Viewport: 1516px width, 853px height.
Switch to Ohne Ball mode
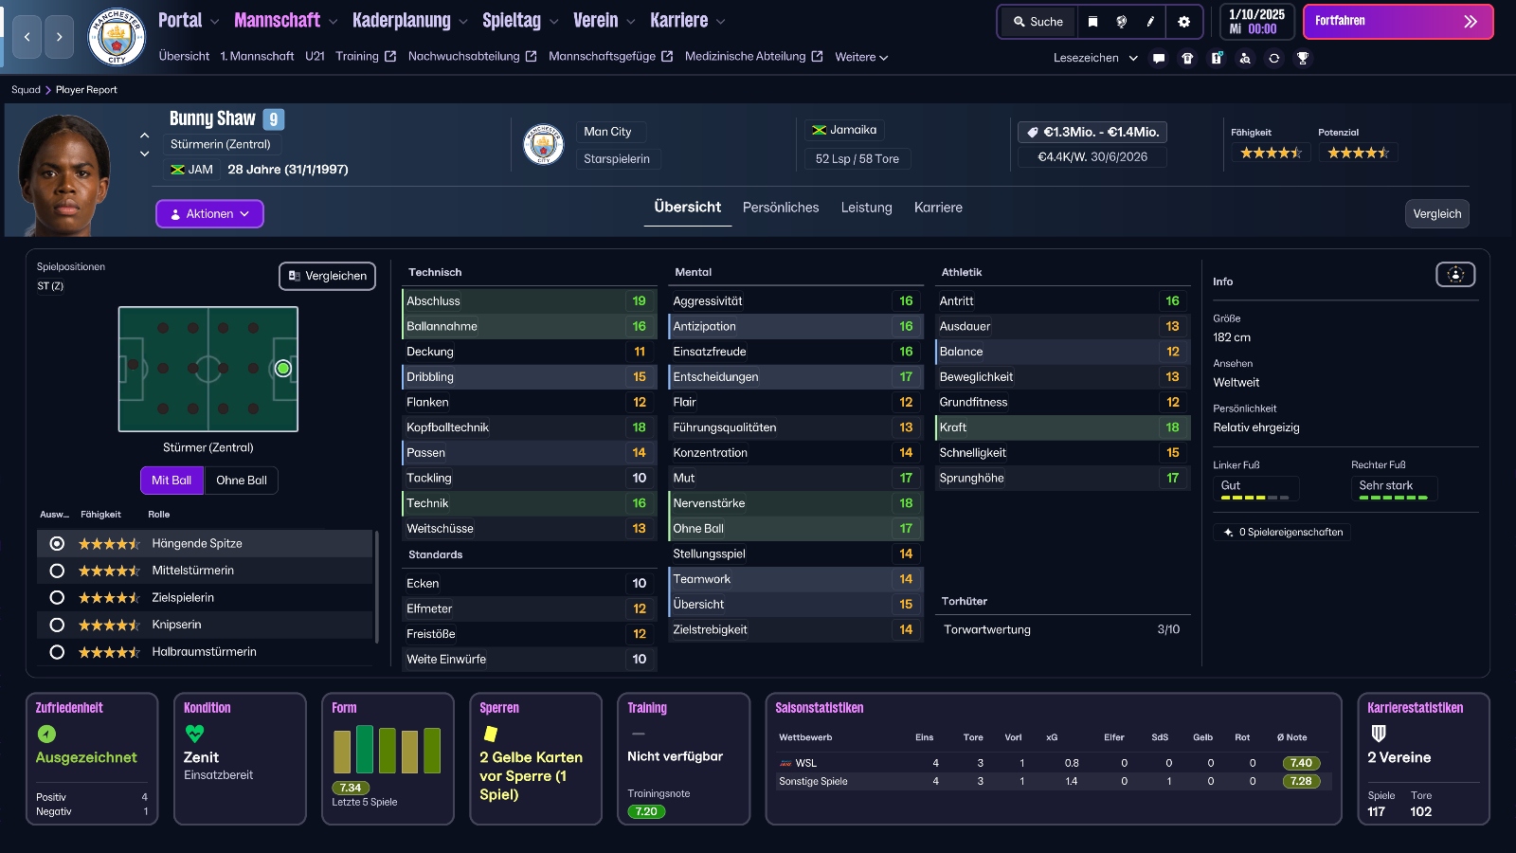tap(242, 481)
